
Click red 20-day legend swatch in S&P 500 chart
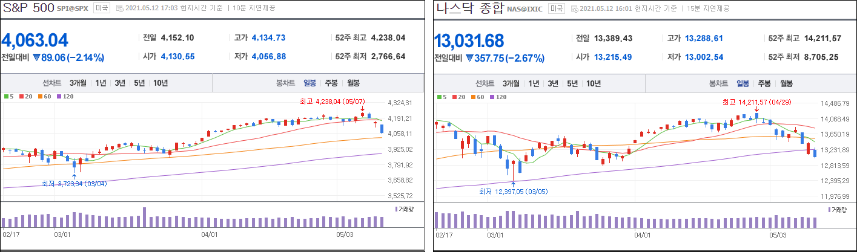[x=21, y=97]
